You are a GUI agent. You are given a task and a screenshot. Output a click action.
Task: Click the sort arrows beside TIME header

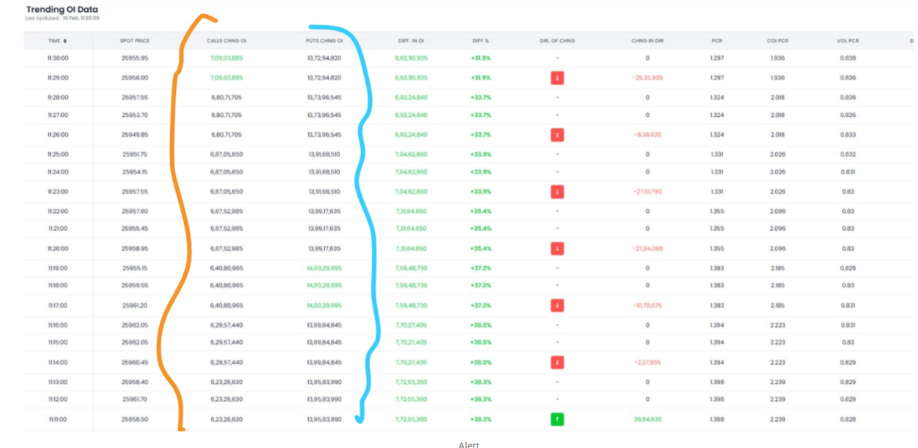[x=65, y=41]
